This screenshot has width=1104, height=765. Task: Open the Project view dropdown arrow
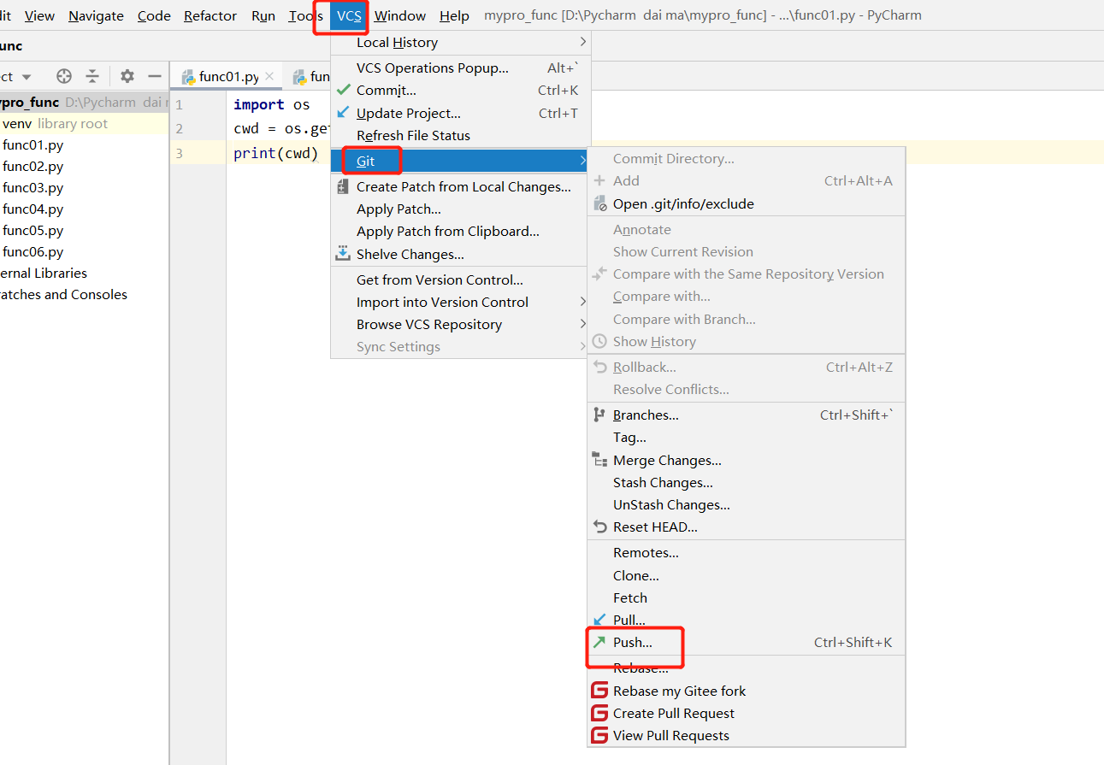[27, 77]
